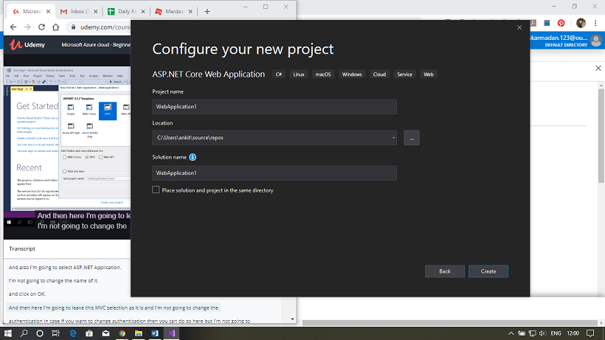605x340 pixels.
Task: Check Place solution and project in same directory
Action: coord(156,190)
